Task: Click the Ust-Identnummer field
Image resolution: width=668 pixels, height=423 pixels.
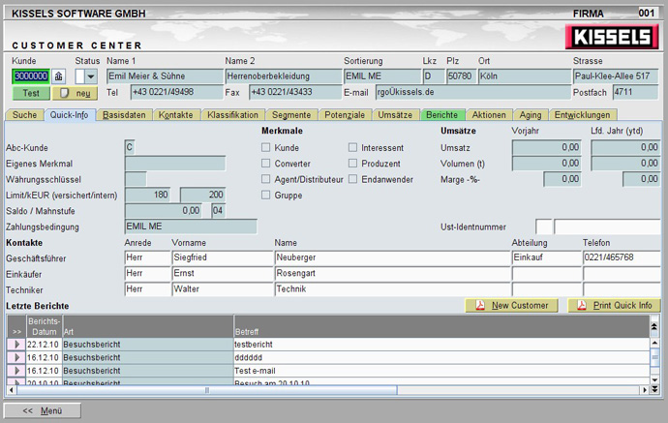Action: coord(607,227)
